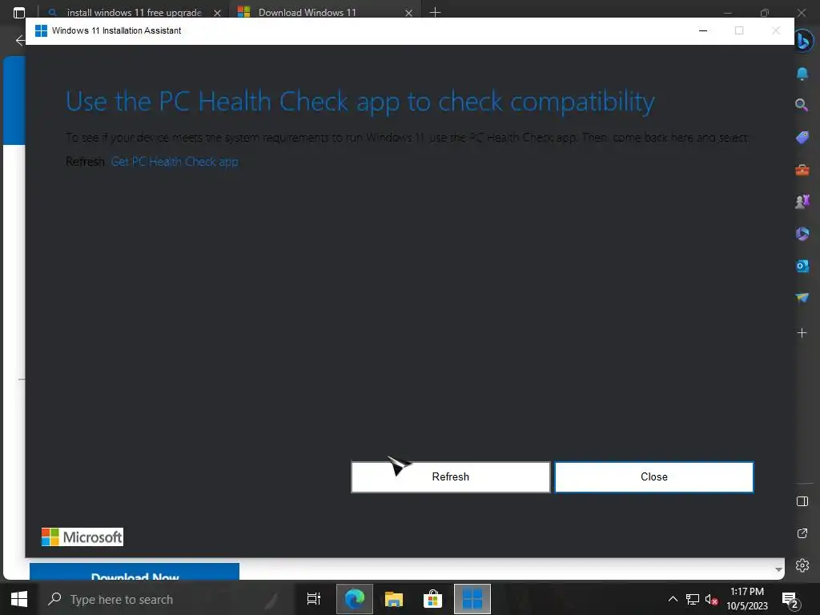Select Windows 11 Installation Assistant taskbar icon
The image size is (820, 615).
[472, 599]
